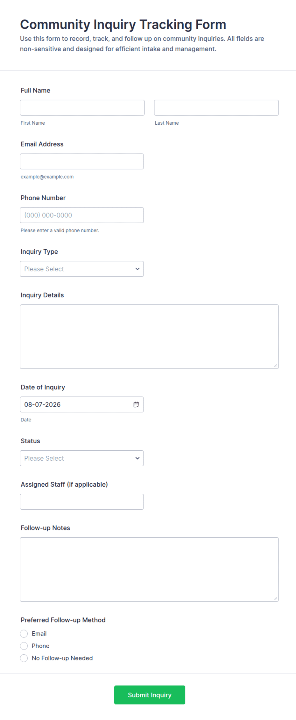Click inside the Inquiry Details text area
This screenshot has width=296, height=720.
tap(149, 337)
